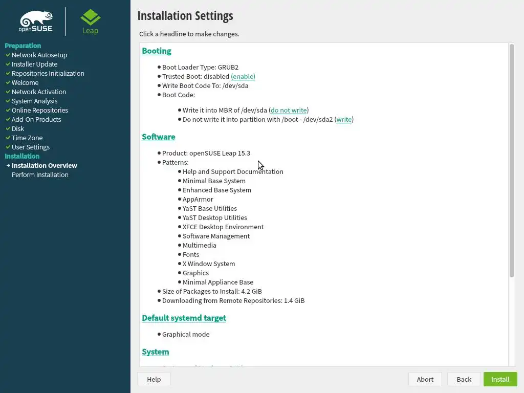
Task: Click the 'X Window System' pattern
Action: tap(209, 264)
